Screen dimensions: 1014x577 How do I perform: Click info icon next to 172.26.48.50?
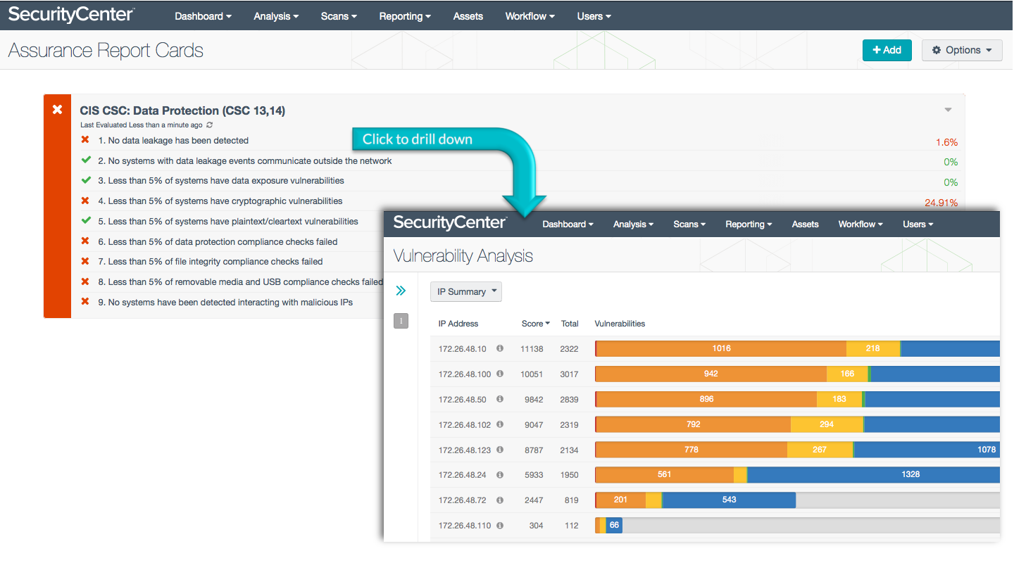500,399
